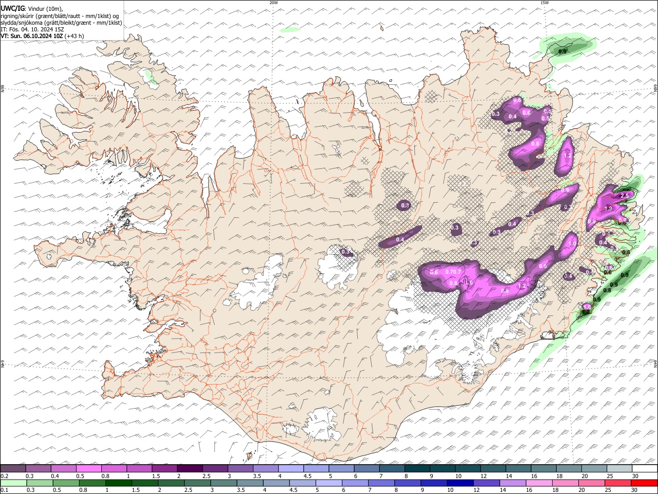
Task: Click the grey-green 3 swatch in lower legend
Action: pyautogui.click(x=223, y=483)
